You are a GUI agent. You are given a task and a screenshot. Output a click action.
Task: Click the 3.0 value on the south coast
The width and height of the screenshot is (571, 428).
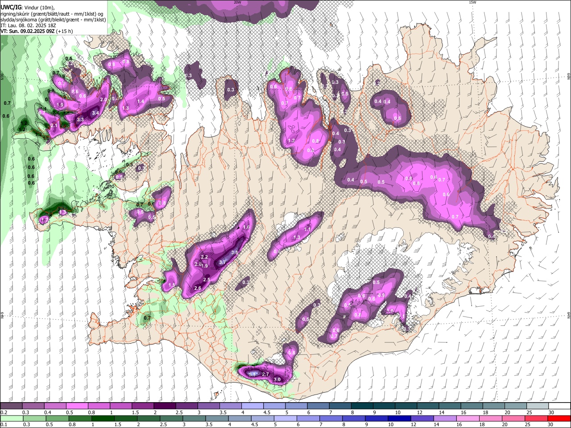277,379
